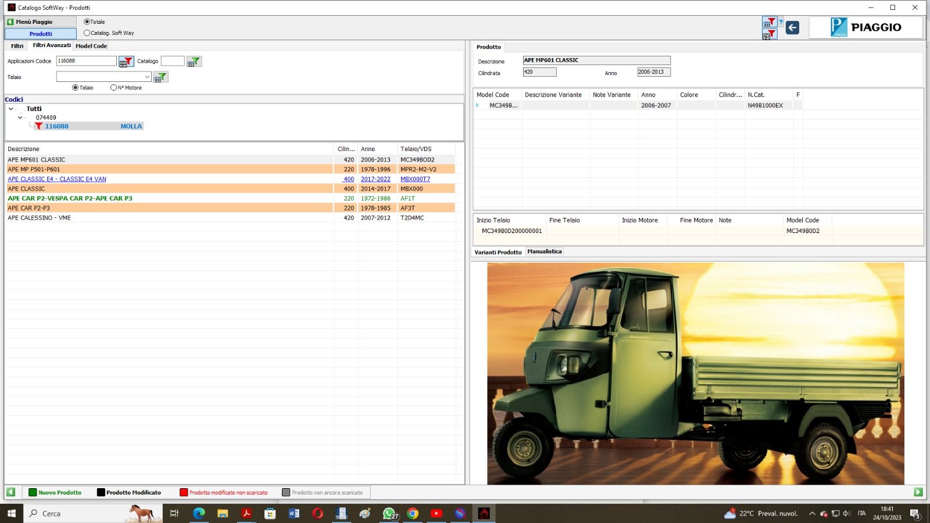Click green left arrow at bottom-left corner

click(11, 492)
